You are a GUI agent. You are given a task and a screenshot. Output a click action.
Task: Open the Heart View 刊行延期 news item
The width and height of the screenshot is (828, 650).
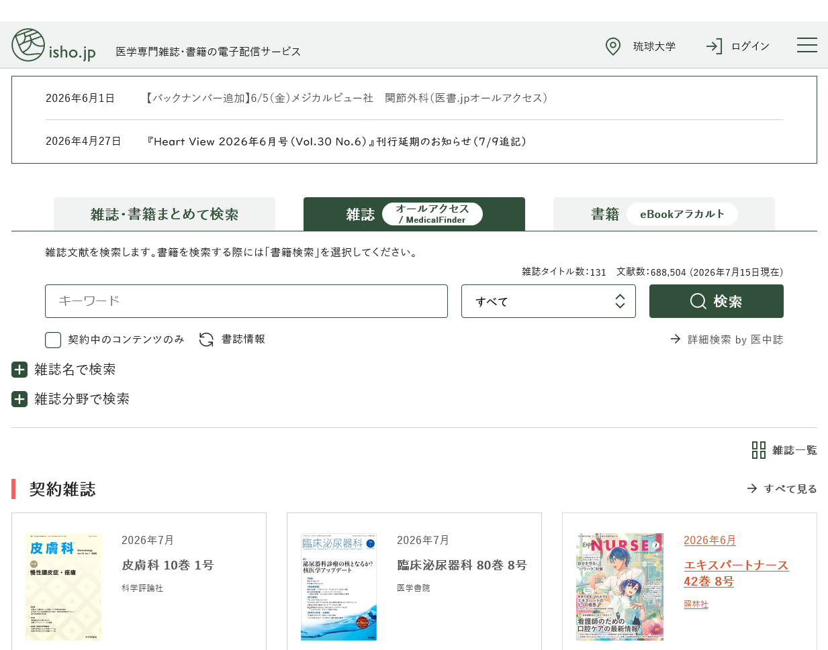click(x=336, y=142)
